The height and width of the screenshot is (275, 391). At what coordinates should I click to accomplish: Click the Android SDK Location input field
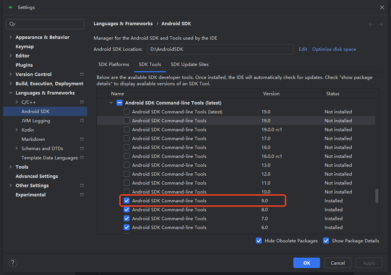click(220, 49)
